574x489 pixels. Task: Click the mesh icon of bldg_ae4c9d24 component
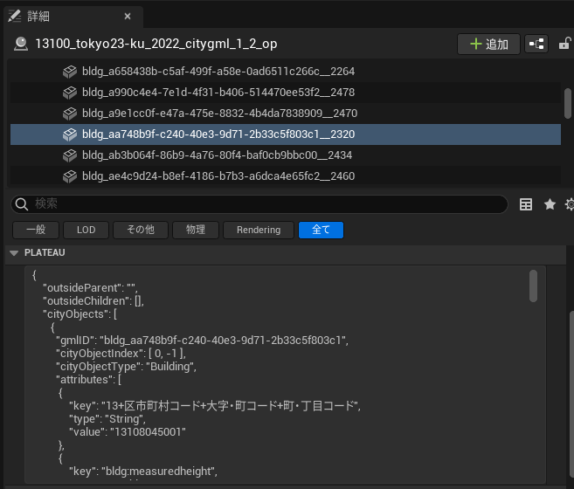[x=70, y=176]
